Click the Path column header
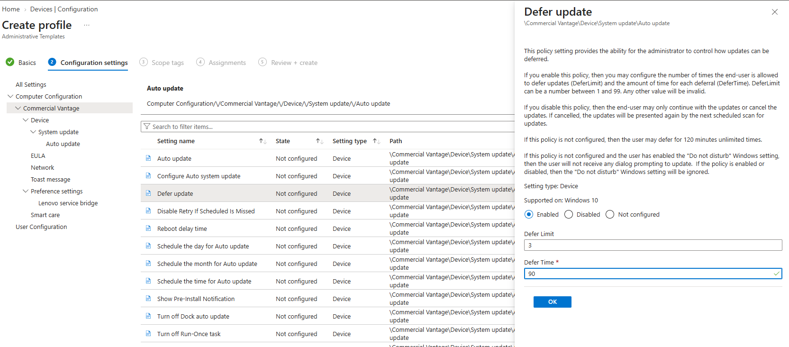This screenshot has height=347, width=789. (396, 141)
